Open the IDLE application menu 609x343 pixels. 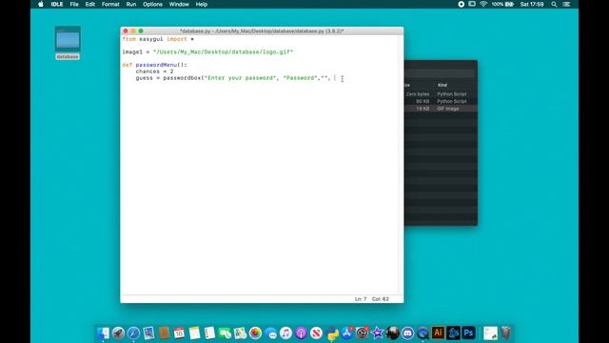click(x=57, y=4)
